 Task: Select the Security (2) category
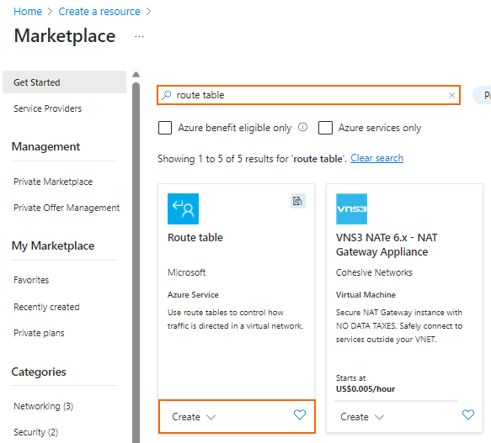point(36,432)
